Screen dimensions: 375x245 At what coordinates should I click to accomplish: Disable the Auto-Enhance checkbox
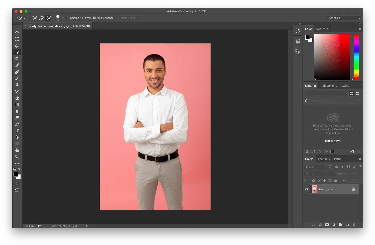pyautogui.click(x=94, y=18)
